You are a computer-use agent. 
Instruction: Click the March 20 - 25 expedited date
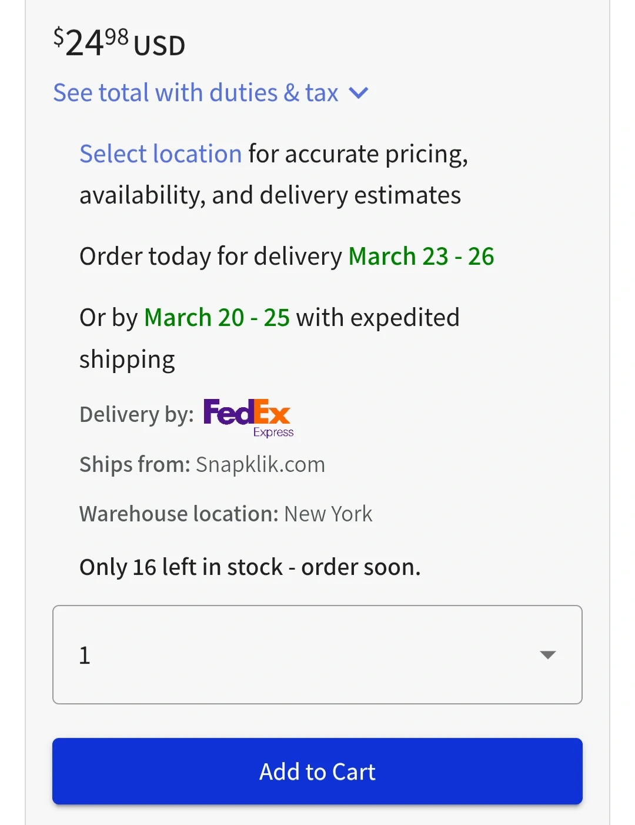(216, 318)
